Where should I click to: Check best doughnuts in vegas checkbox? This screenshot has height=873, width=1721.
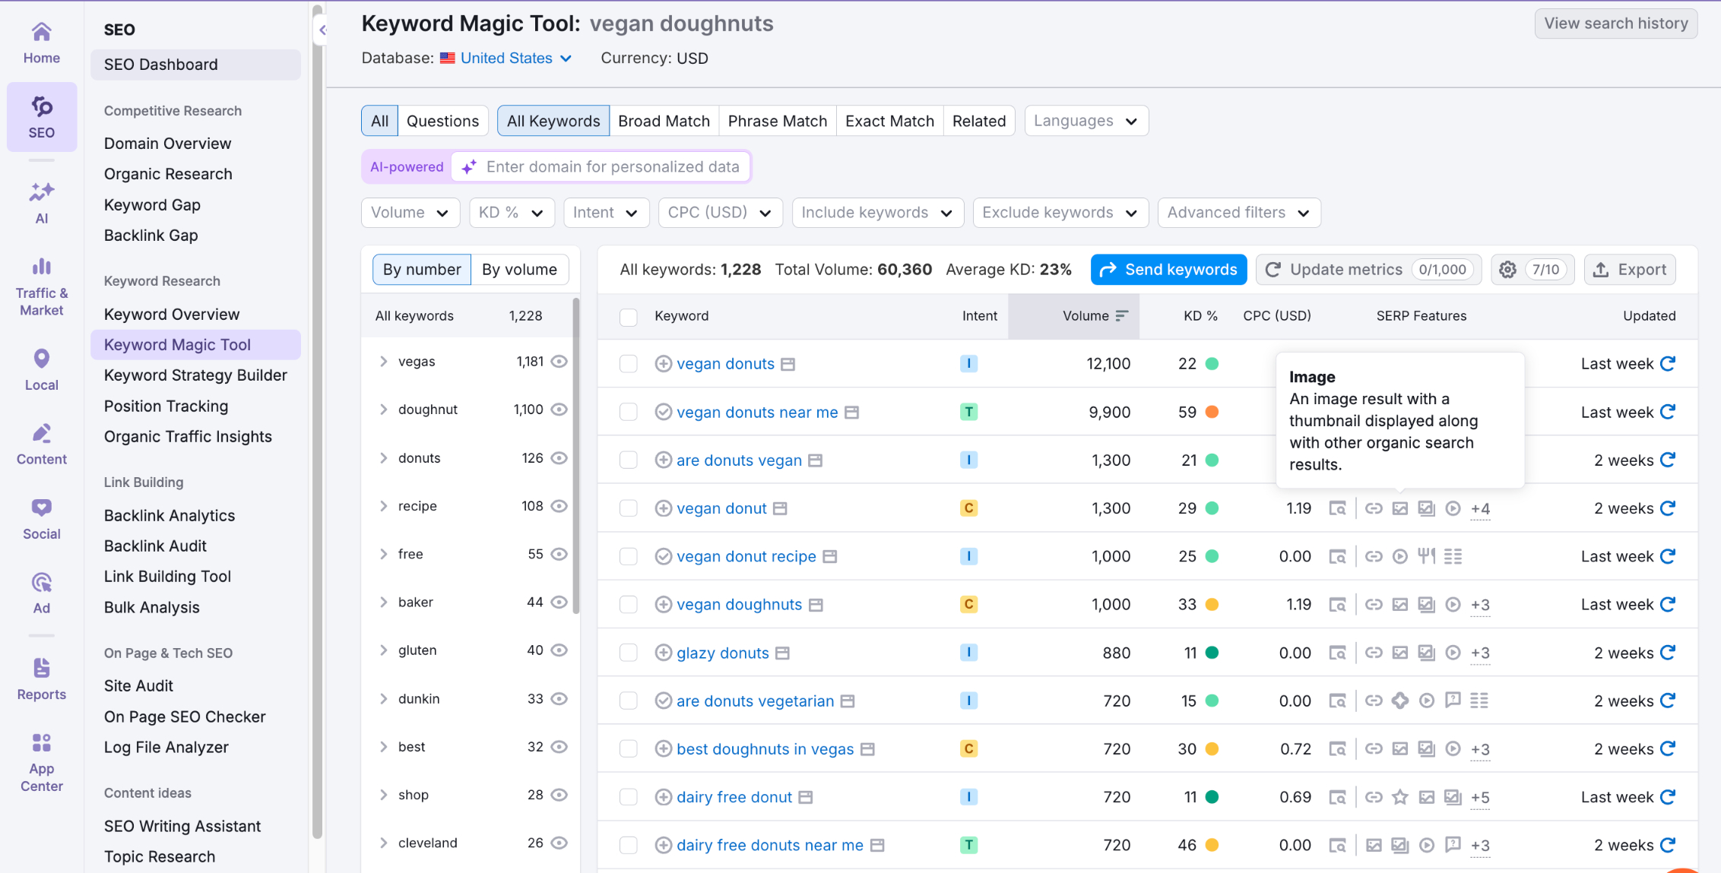pos(629,749)
